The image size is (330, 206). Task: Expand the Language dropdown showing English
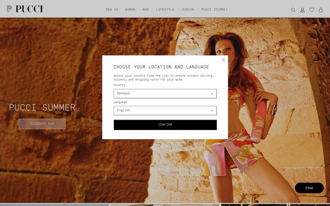165,111
